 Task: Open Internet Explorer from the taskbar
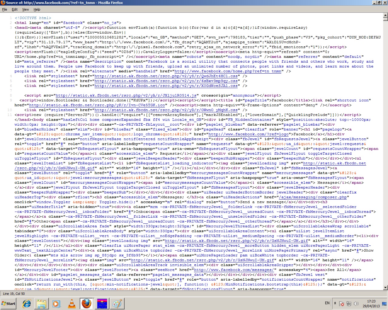pos(27,303)
